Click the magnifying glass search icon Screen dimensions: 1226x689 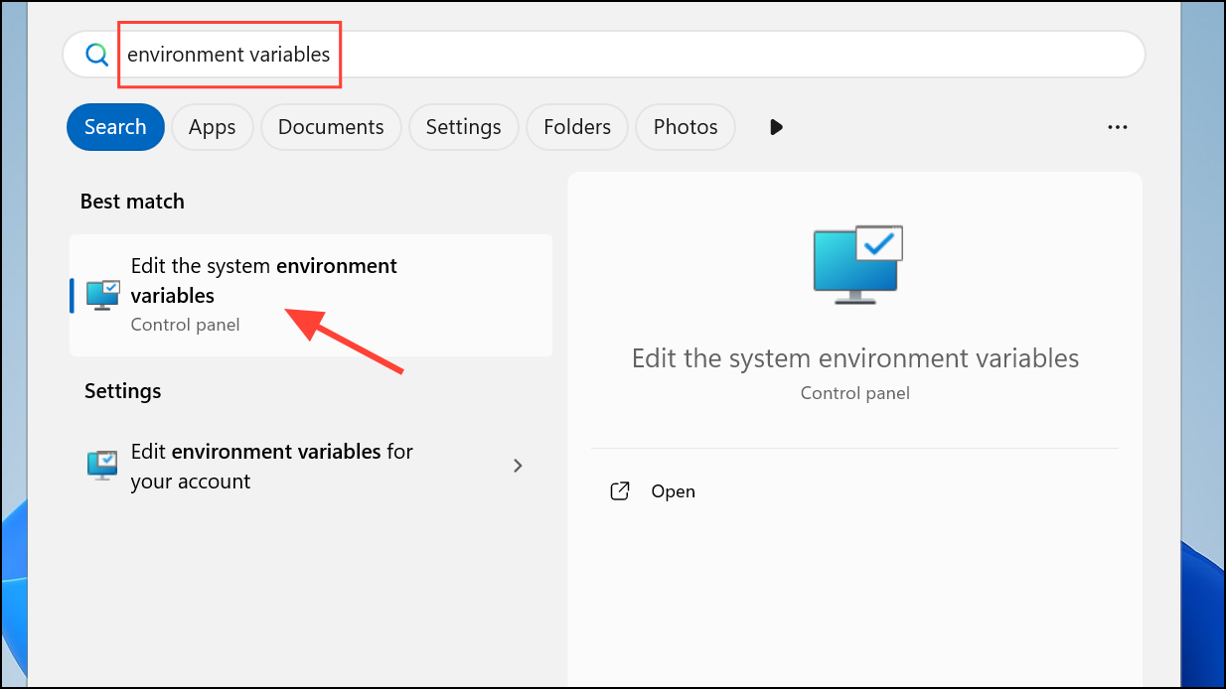coord(95,55)
